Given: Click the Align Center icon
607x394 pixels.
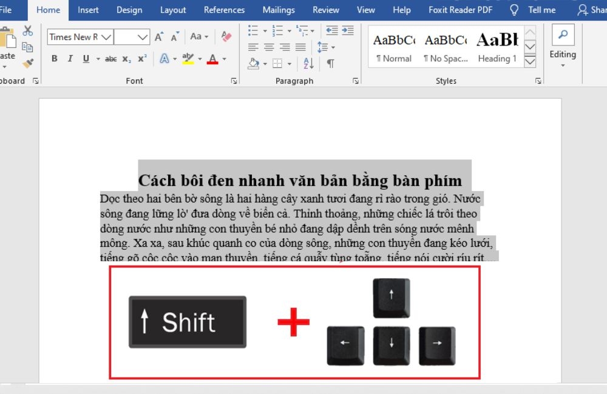Looking at the screenshot, I should coord(269,47).
